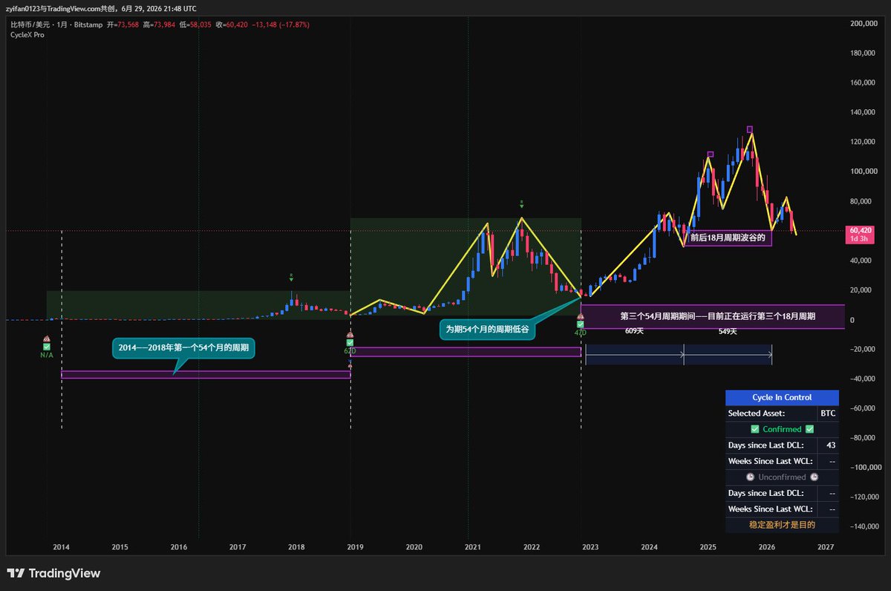Click Weeks Since Last WCL row under Confirmed
Screen dimensions: 891x591
[x=782, y=461]
